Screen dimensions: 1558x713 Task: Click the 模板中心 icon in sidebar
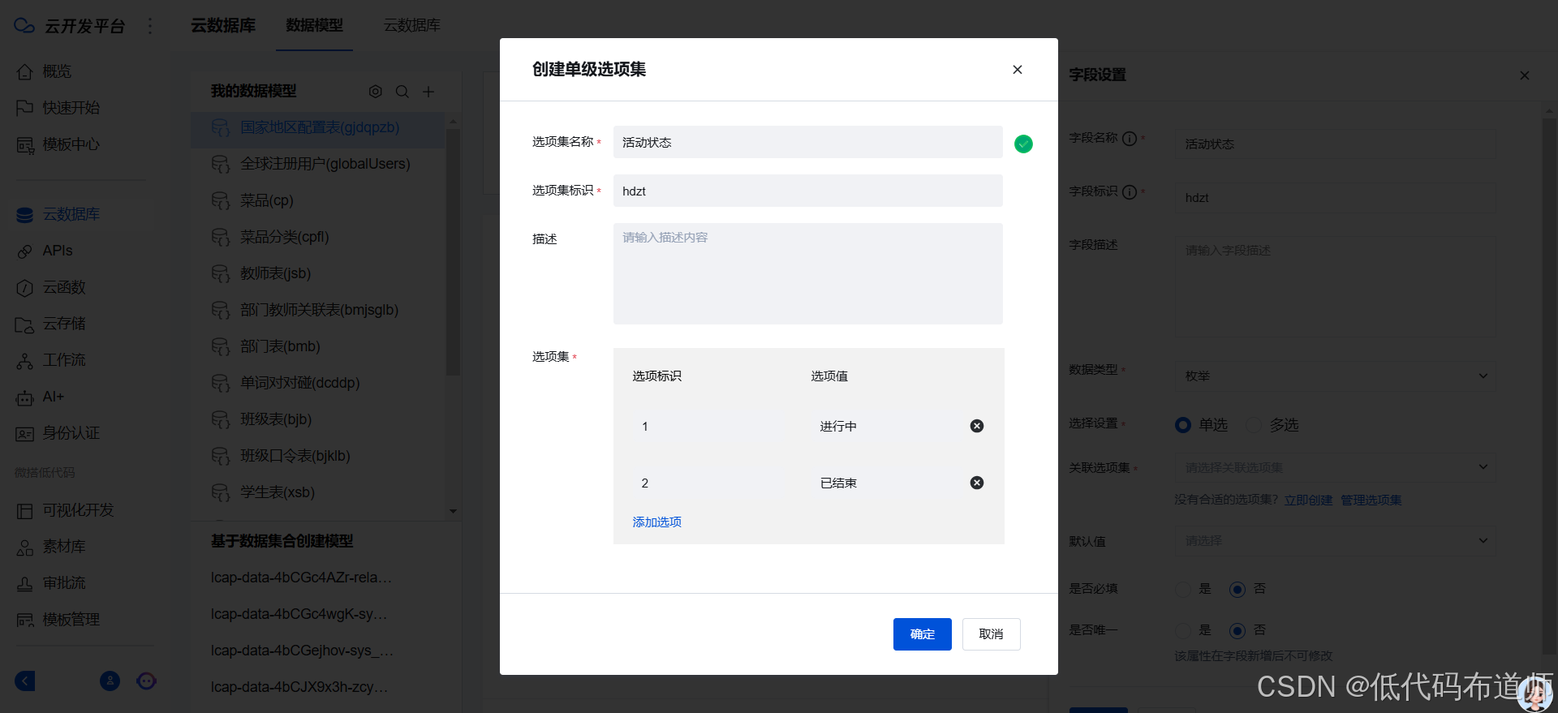[x=25, y=144]
